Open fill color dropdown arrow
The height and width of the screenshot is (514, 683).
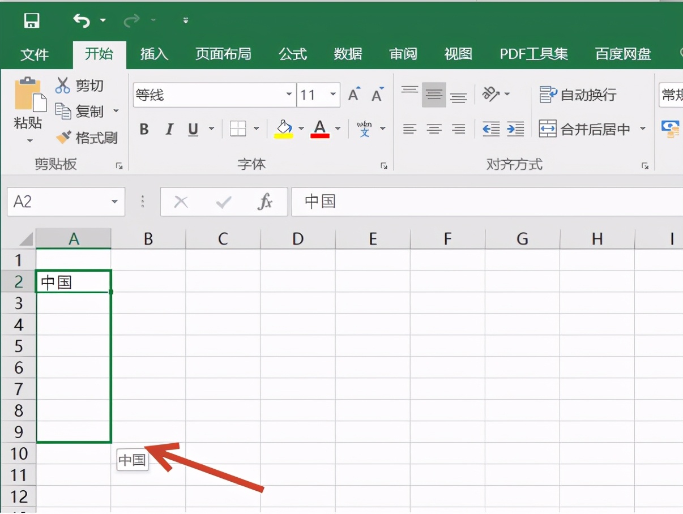pos(301,130)
